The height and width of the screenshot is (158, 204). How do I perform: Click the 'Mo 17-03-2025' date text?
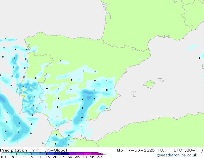pos(136,150)
